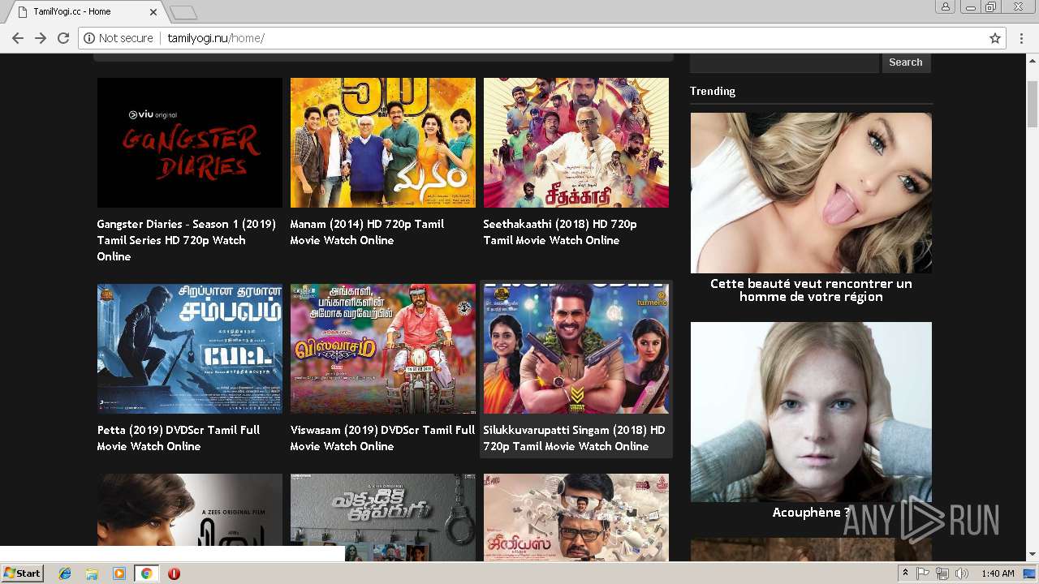Open the Gangster Diaries poster thumbnail
This screenshot has height=584, width=1039.
190,143
